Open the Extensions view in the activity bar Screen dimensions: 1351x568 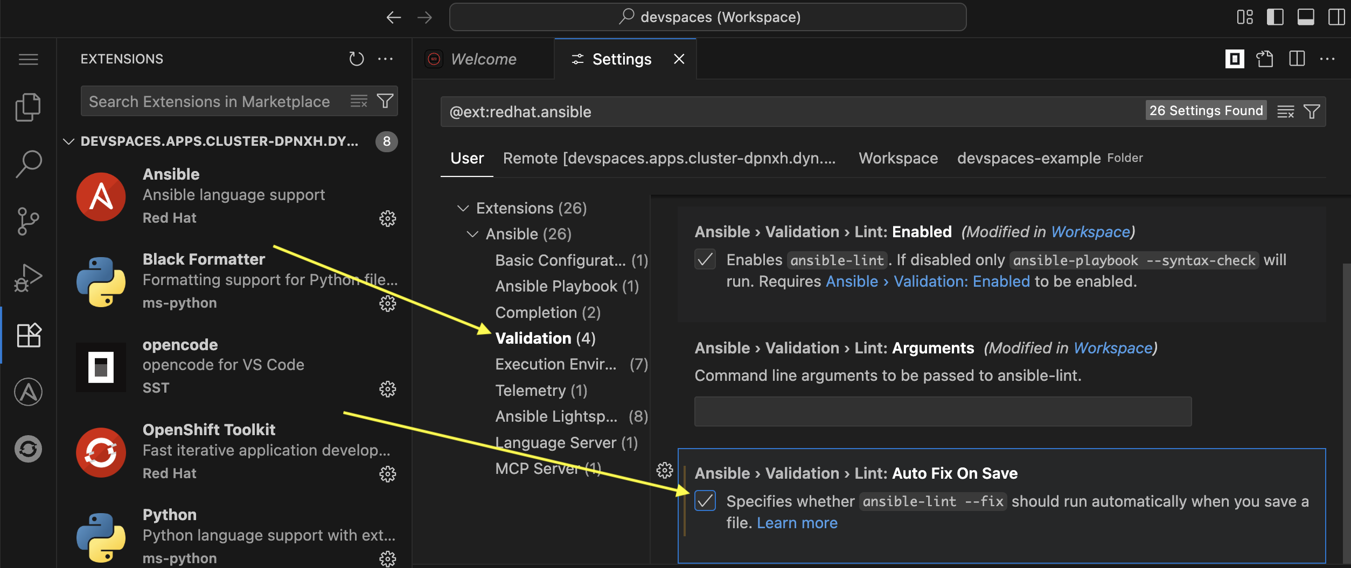(x=28, y=335)
